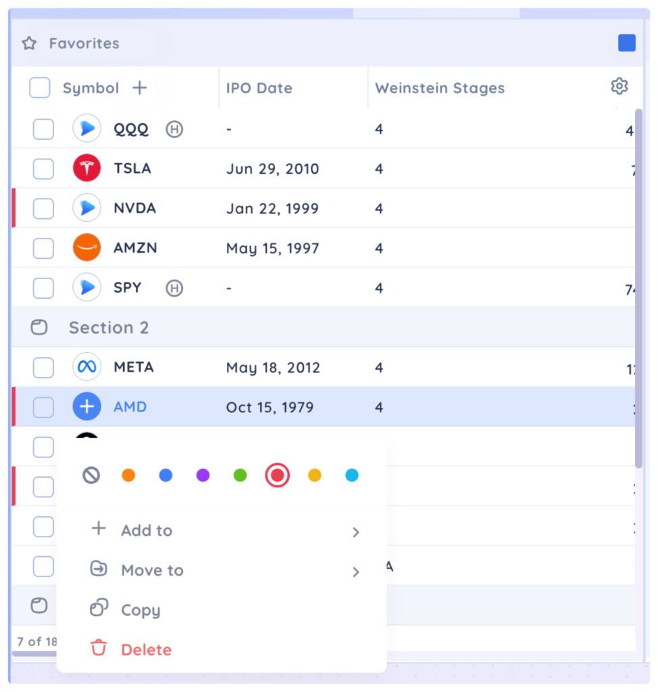The height and width of the screenshot is (692, 658).
Task: Check the META row checkbox
Action: (x=43, y=368)
